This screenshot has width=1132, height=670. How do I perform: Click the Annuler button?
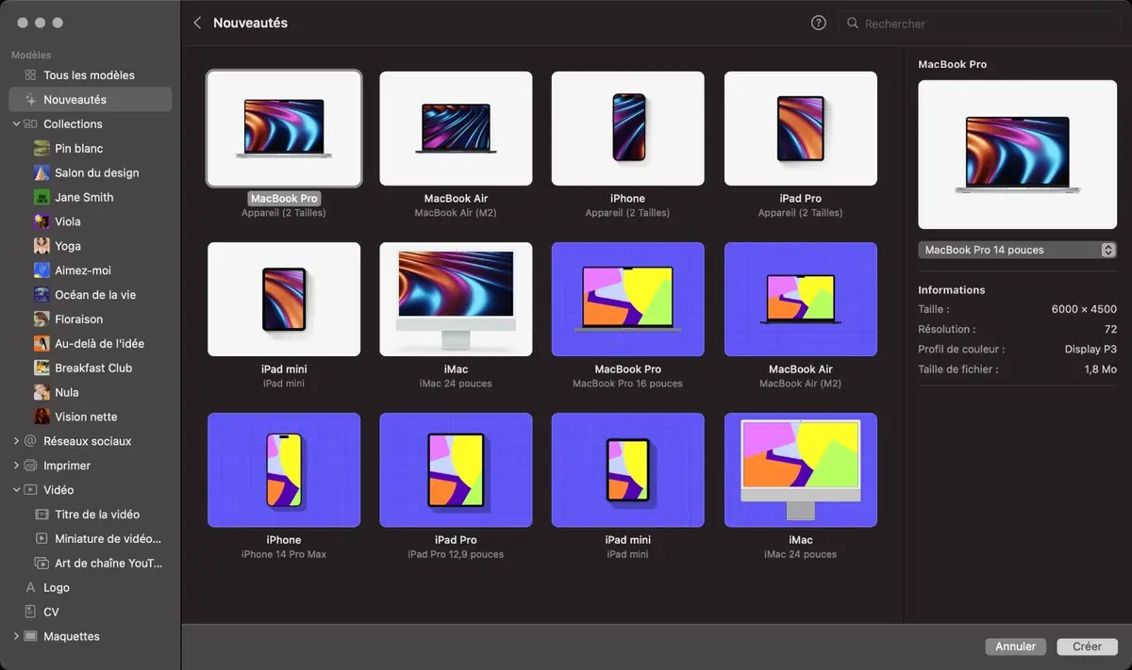tap(1015, 646)
